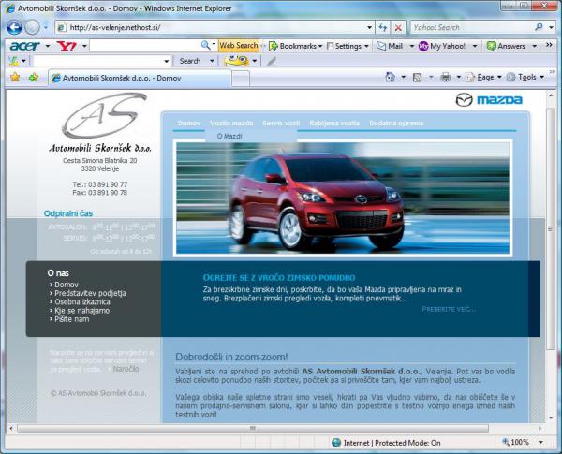This screenshot has height=454, width=562.
Task: Click the Favorites Center star icon
Action: pos(14,77)
